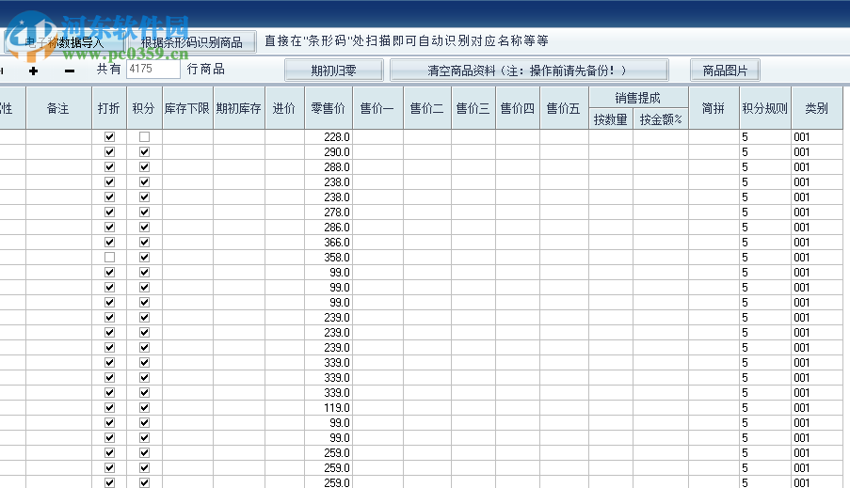850x488 pixels.
Task: Select retail price cell 278.0
Action: 329,213
